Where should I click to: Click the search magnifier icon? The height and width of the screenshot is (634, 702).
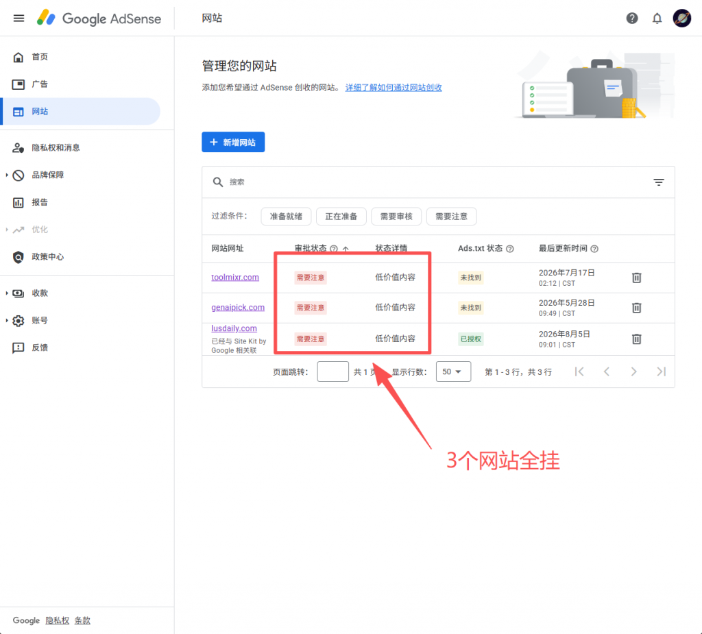tap(218, 182)
